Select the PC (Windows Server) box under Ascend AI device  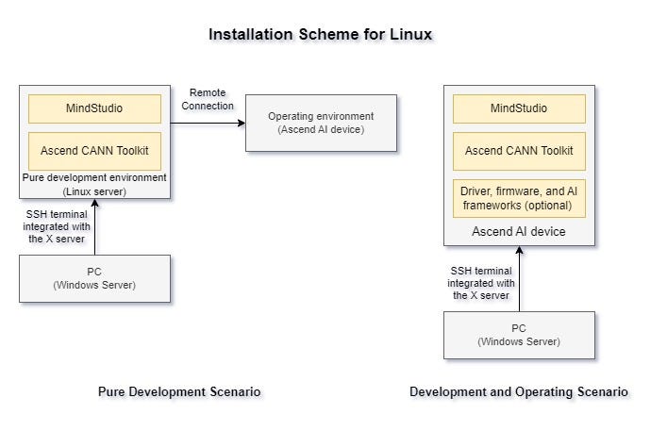coord(519,335)
